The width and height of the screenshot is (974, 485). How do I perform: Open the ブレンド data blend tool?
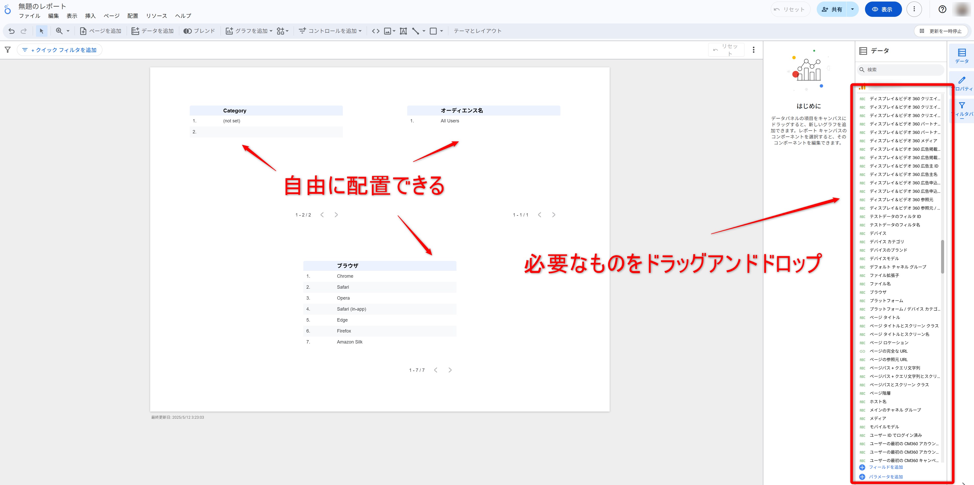pos(199,31)
